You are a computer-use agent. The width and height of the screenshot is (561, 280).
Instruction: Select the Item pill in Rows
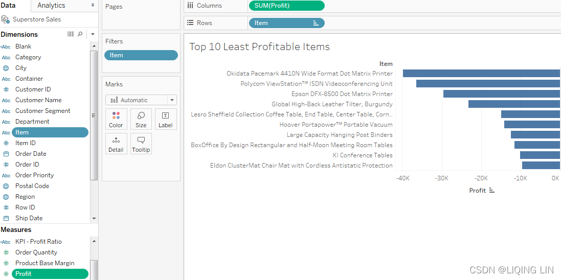[286, 23]
